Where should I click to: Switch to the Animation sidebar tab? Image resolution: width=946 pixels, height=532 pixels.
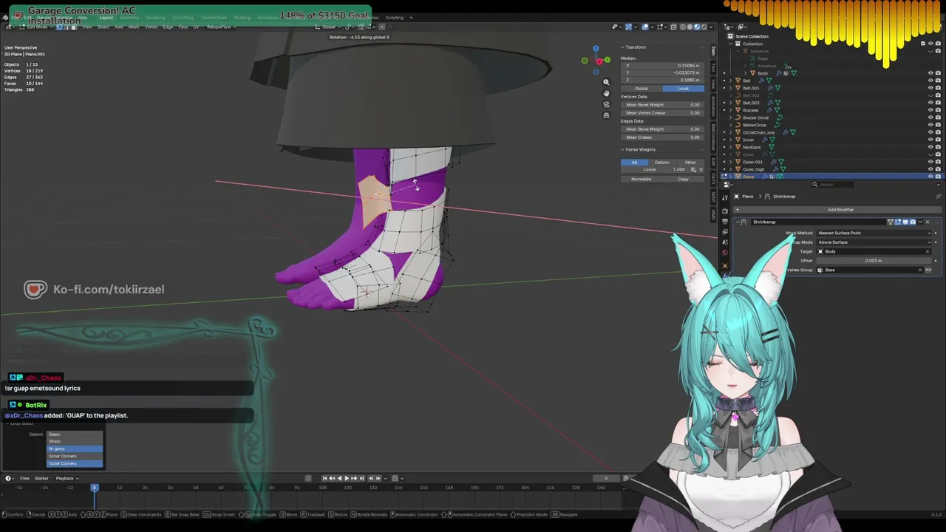(713, 106)
